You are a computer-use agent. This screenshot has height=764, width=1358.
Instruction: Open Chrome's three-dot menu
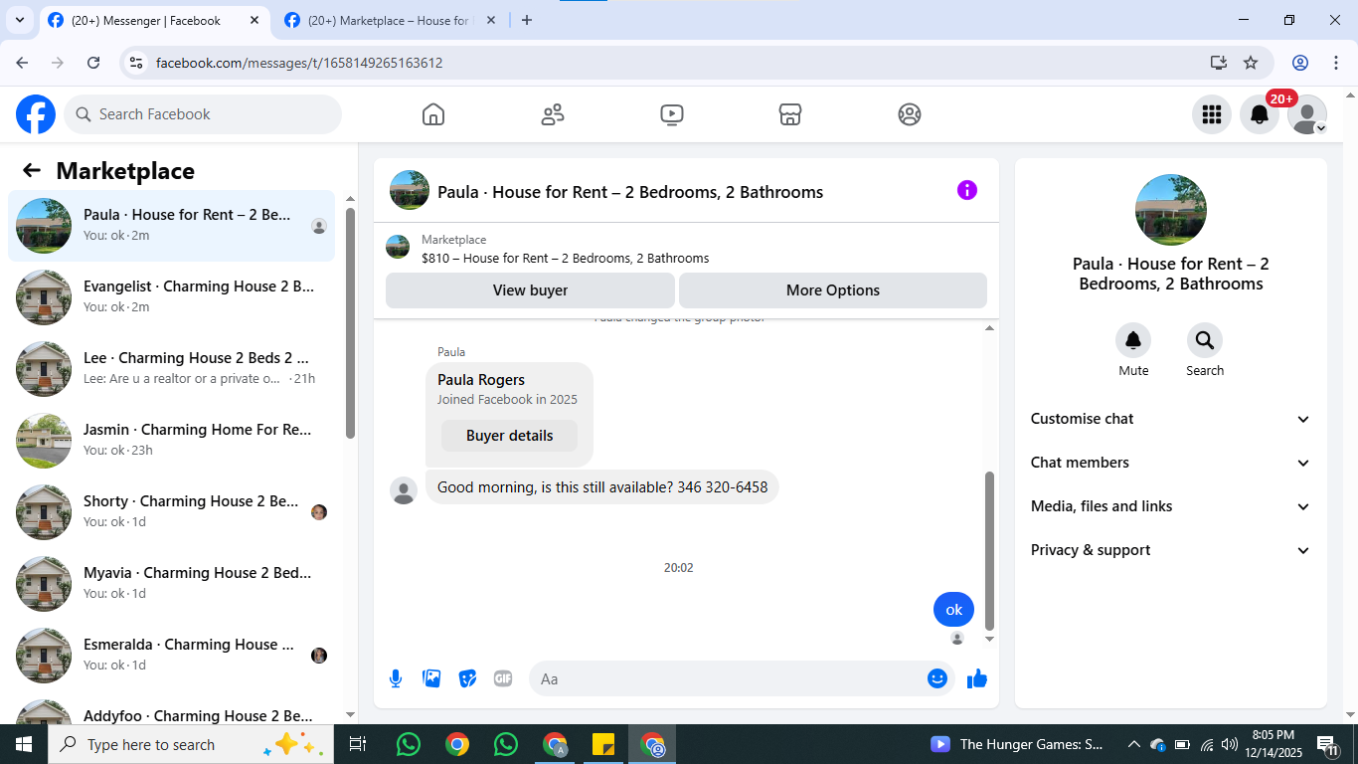click(x=1336, y=63)
